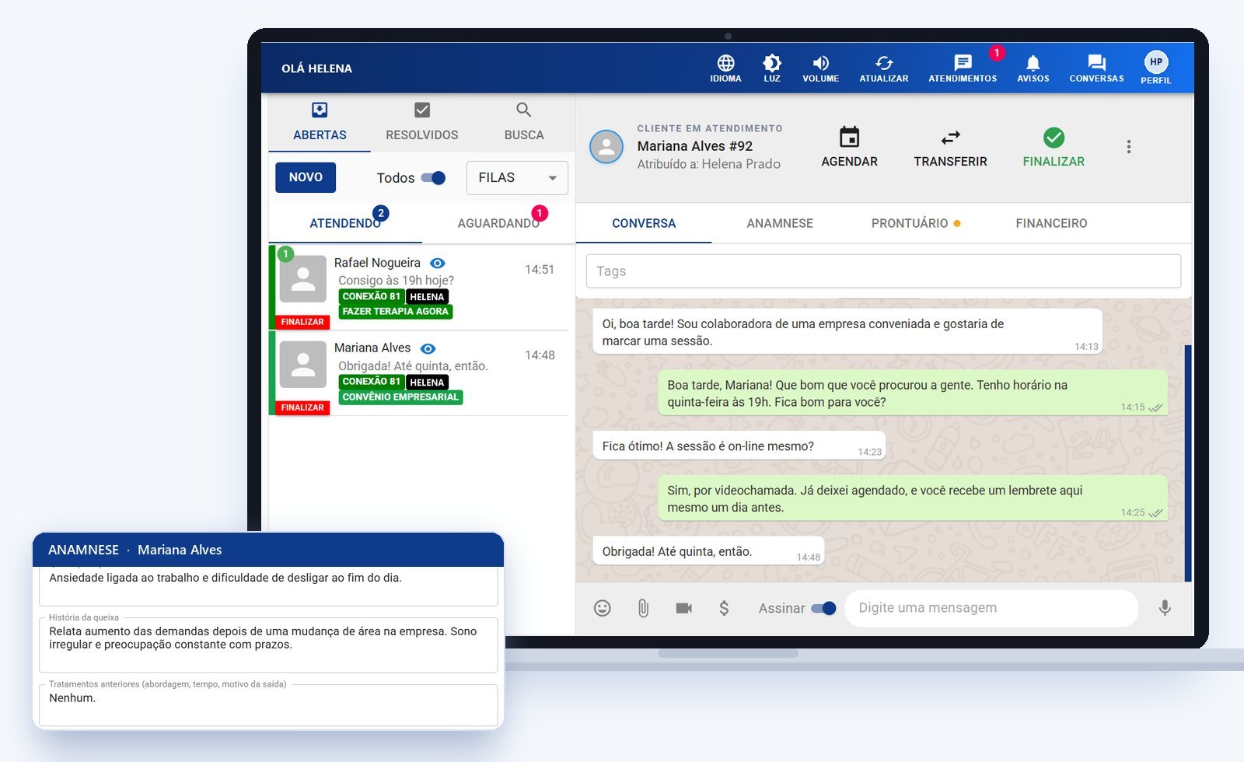Click Agendar calendar button
Viewport: 1244px width, 762px height.
849,148
